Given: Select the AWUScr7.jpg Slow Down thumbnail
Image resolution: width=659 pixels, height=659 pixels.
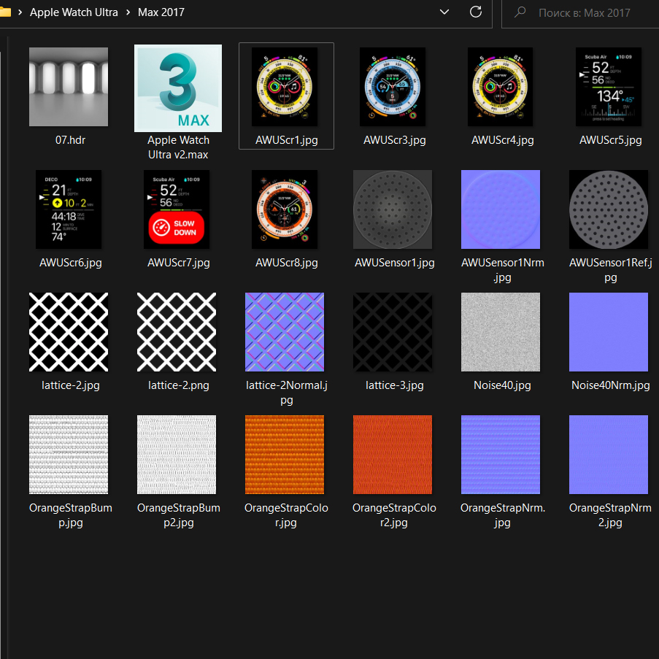Looking at the screenshot, I should 177,209.
